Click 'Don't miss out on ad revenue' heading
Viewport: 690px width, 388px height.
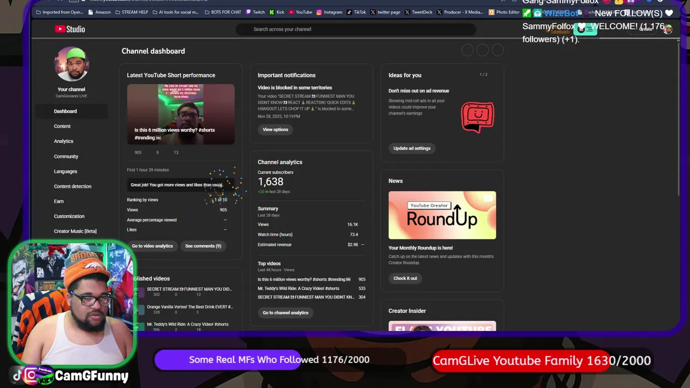(419, 91)
